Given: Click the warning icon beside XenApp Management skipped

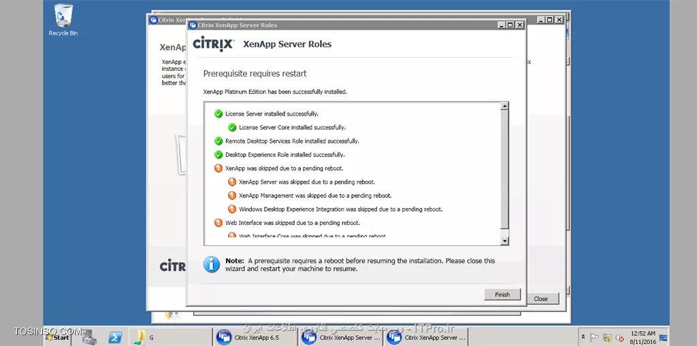Looking at the screenshot, I should [232, 195].
